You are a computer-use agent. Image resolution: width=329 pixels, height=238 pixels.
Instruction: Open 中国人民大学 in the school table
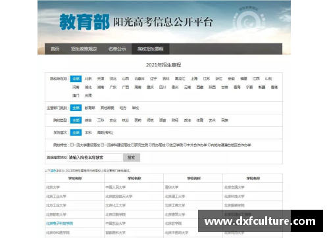click(x=116, y=187)
